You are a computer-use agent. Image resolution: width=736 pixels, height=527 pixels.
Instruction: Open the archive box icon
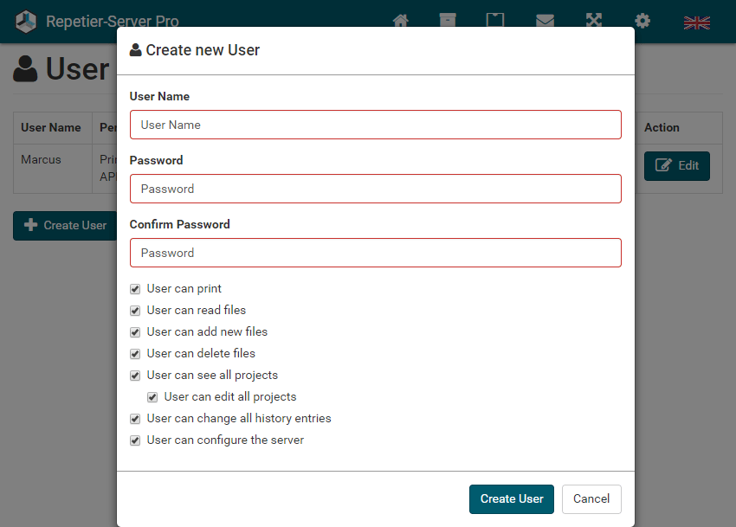click(448, 20)
